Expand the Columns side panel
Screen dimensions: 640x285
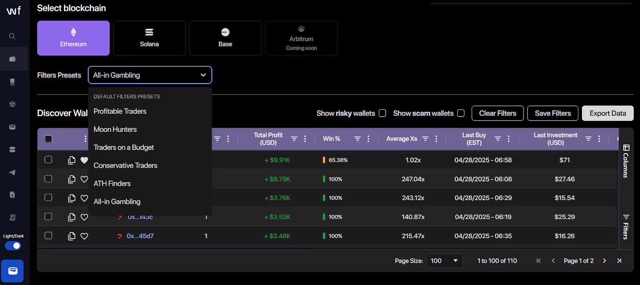point(626,161)
